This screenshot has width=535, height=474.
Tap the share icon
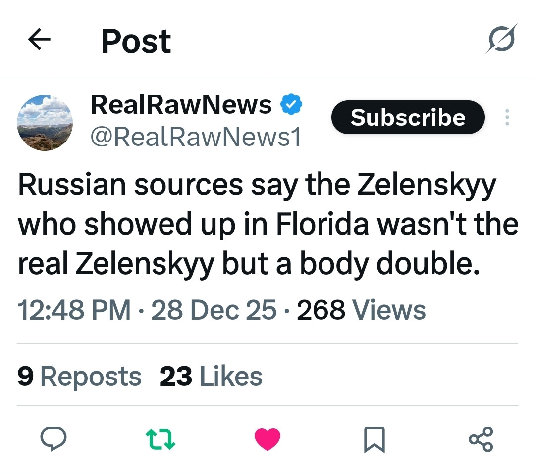(481, 439)
